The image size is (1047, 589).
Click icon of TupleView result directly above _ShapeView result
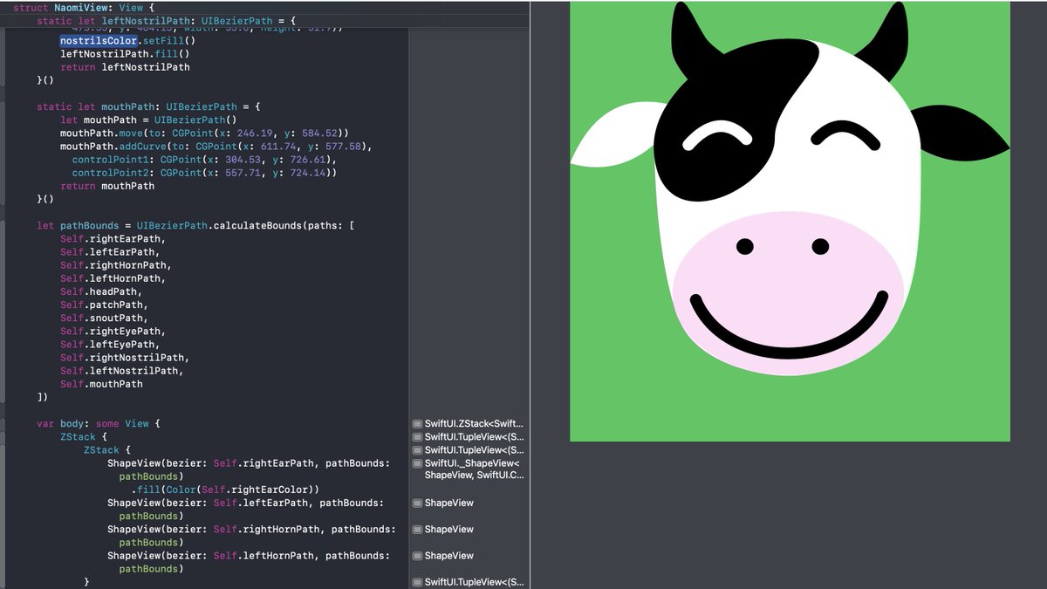[x=417, y=450]
